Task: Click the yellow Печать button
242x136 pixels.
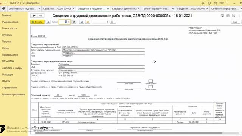Action: 37,22
